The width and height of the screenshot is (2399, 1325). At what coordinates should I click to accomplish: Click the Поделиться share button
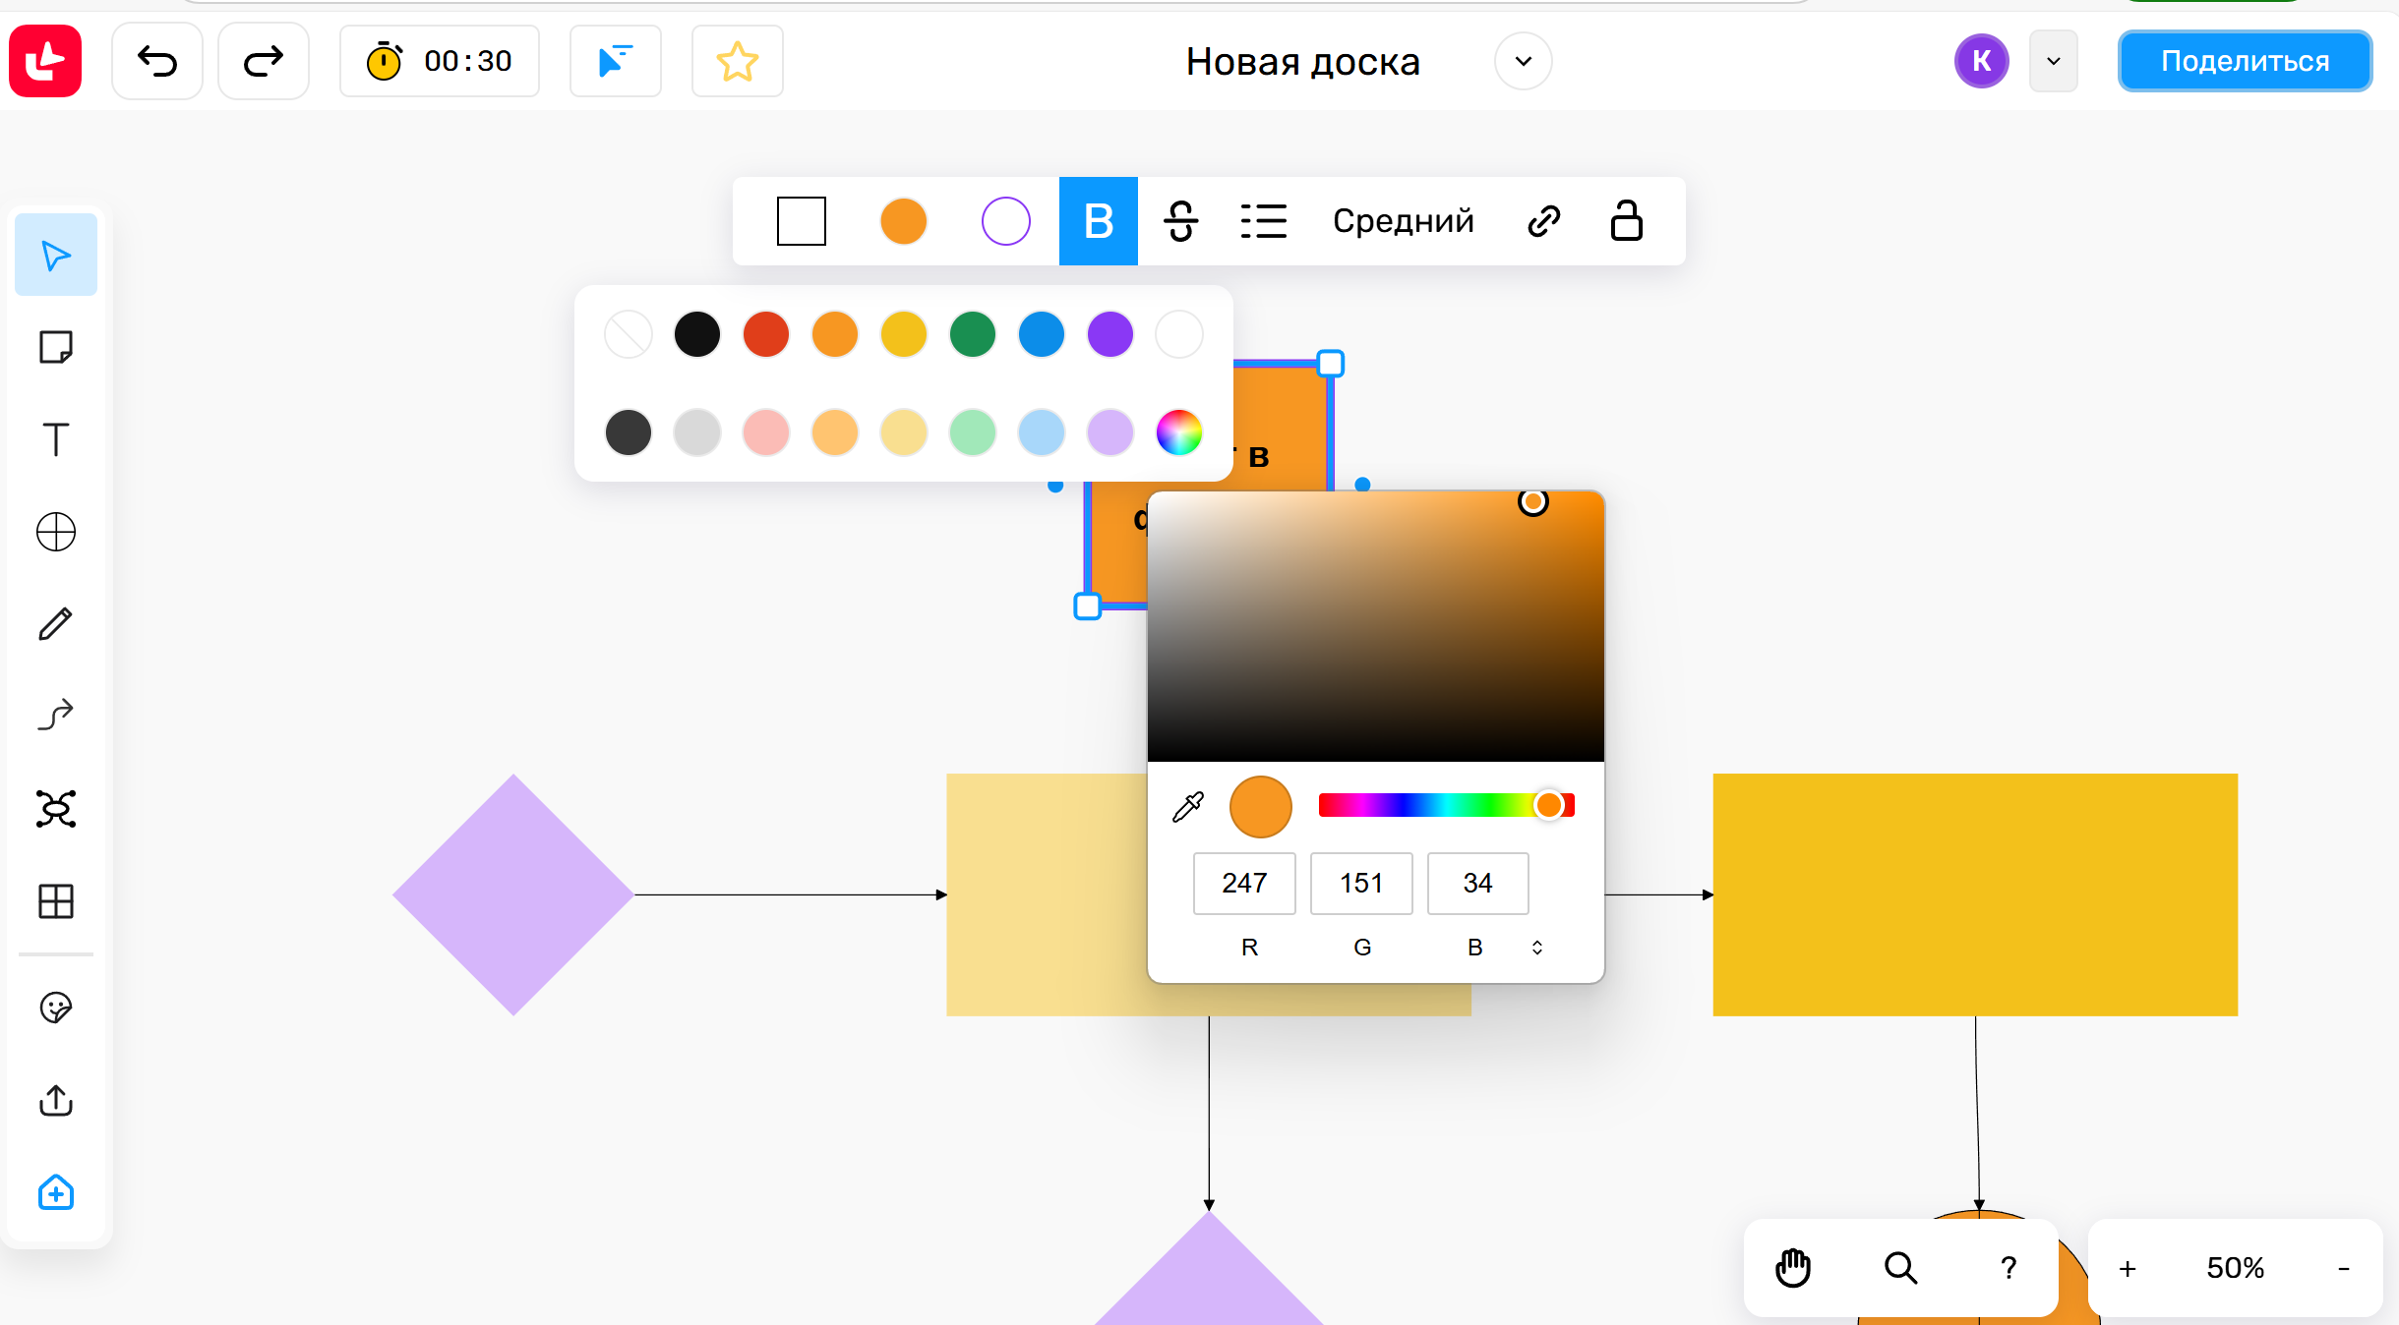[x=2245, y=61]
